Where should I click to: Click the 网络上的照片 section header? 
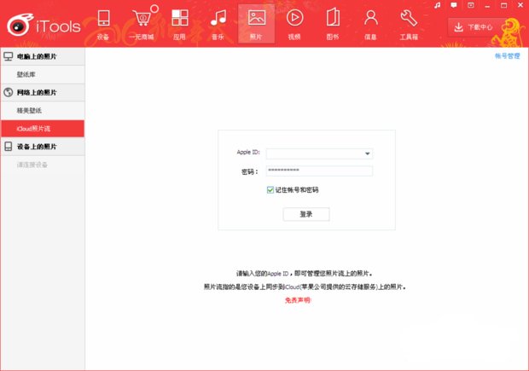tap(43, 92)
